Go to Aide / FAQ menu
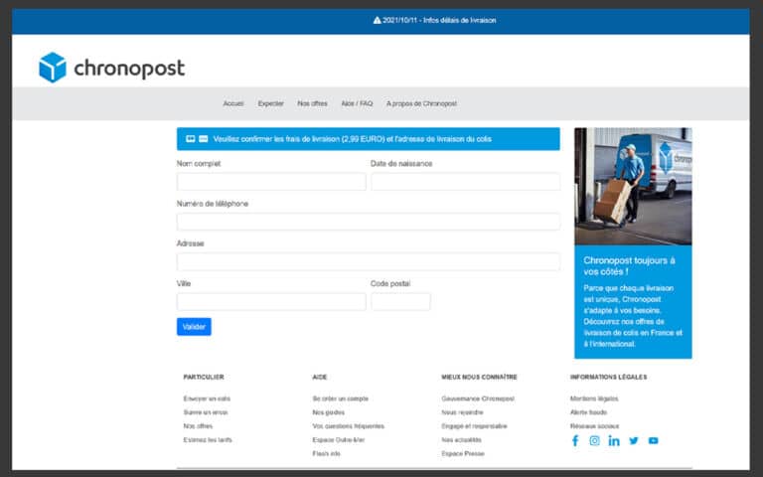 pos(357,103)
